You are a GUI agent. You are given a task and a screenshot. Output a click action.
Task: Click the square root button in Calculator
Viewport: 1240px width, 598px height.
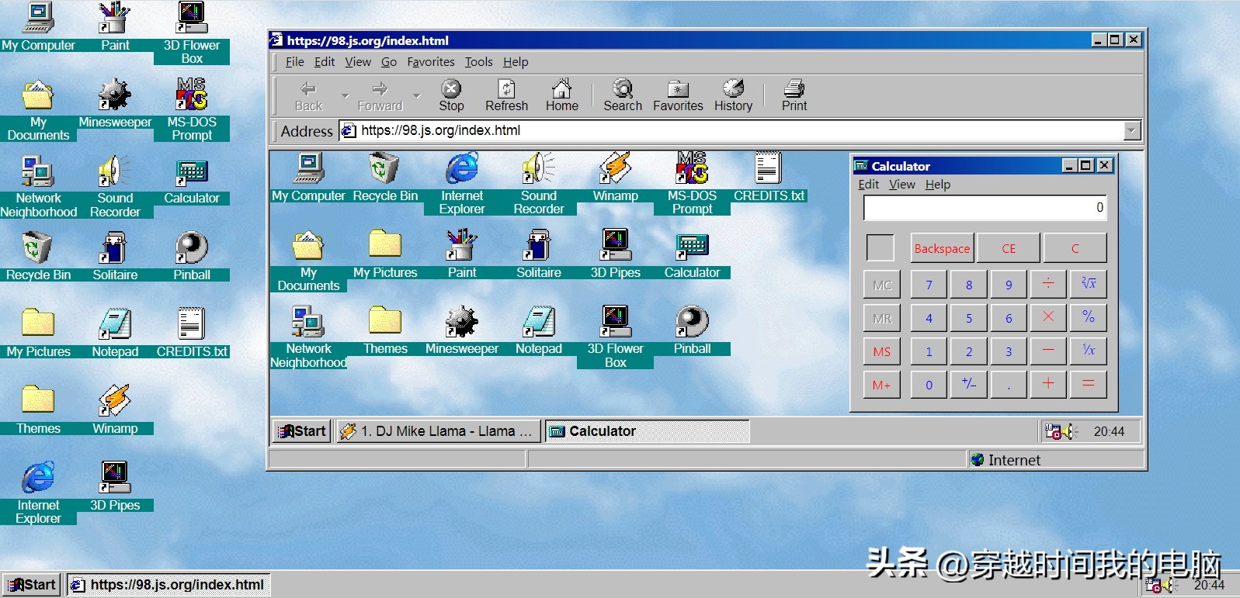[x=1089, y=285]
